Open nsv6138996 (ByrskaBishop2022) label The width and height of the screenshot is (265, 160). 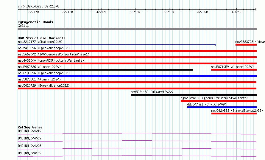tap(44, 73)
